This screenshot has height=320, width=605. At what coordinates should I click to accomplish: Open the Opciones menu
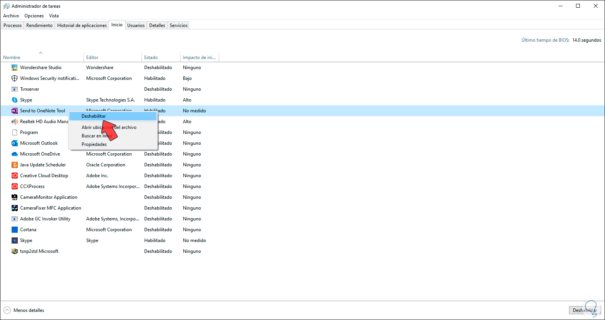click(34, 16)
